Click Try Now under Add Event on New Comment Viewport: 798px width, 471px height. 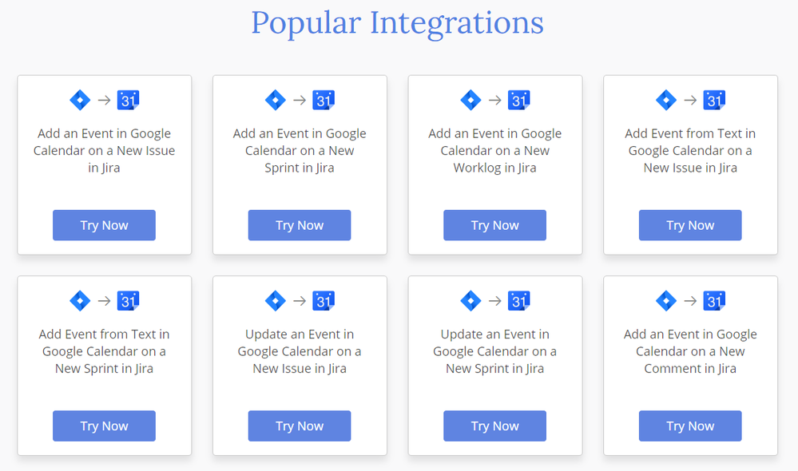point(690,425)
